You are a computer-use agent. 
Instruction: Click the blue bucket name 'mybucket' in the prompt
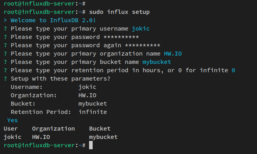[x=157, y=62]
